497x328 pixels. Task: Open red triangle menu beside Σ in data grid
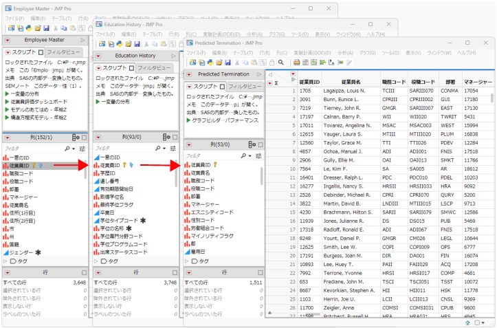269,83
